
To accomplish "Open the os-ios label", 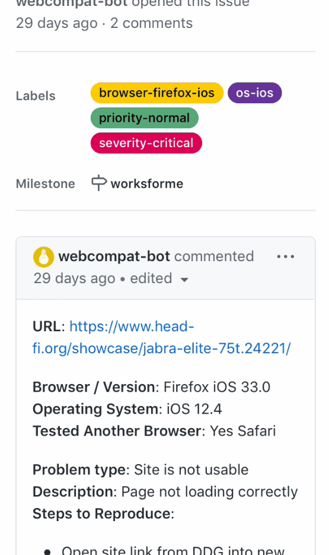I will [254, 93].
